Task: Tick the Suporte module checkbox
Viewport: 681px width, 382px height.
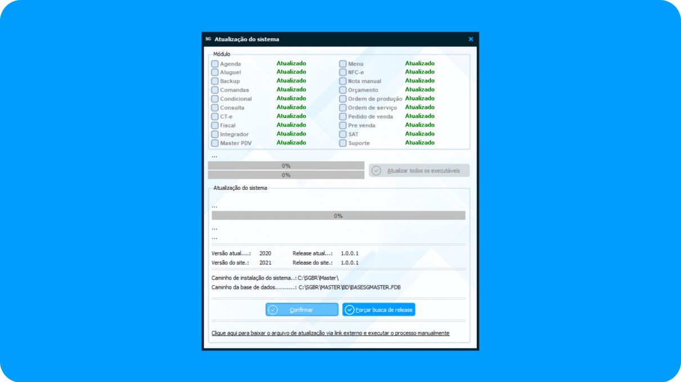Action: [x=343, y=143]
